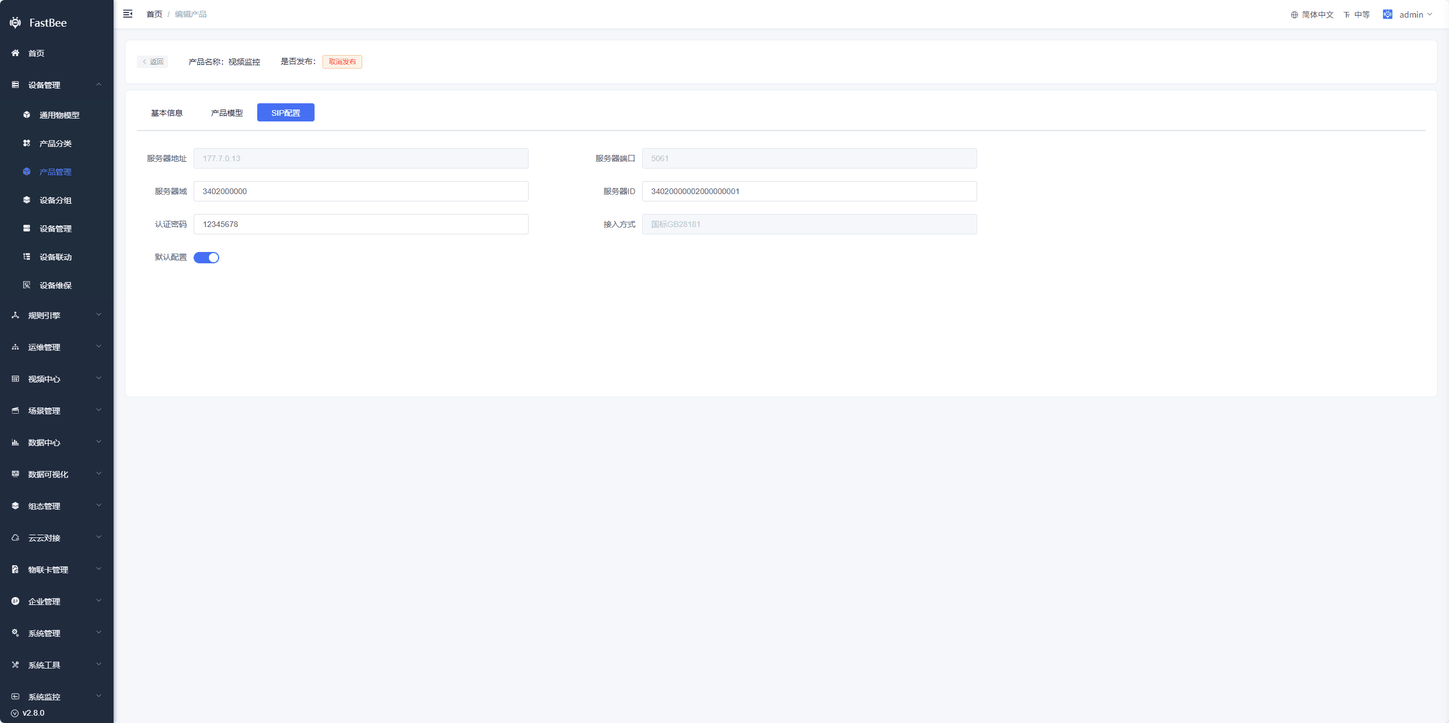Click the v2.8.0 version label

pyautogui.click(x=33, y=713)
